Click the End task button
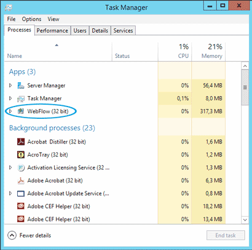Image resolution: width=252 pixels, height=250 pixels. [x=226, y=235]
